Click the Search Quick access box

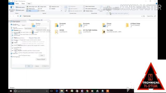[x=151, y=16]
